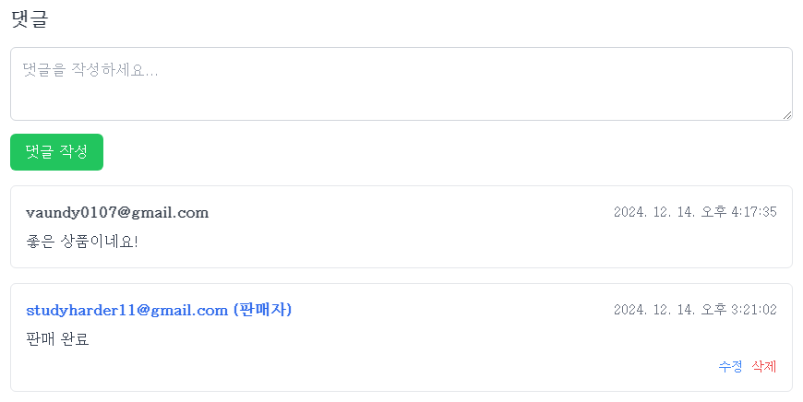This screenshot has height=402, width=803.
Task: Click the placeholder text 댓글을 작성하세요...
Action: [x=90, y=69]
